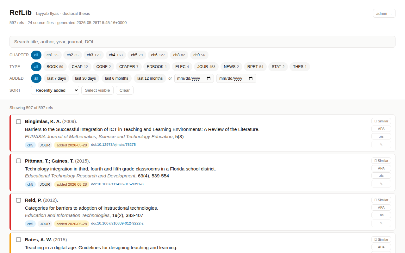This screenshot has height=253, width=405.
Task: Check the Pittman and Gaines reference checkbox
Action: (18, 161)
